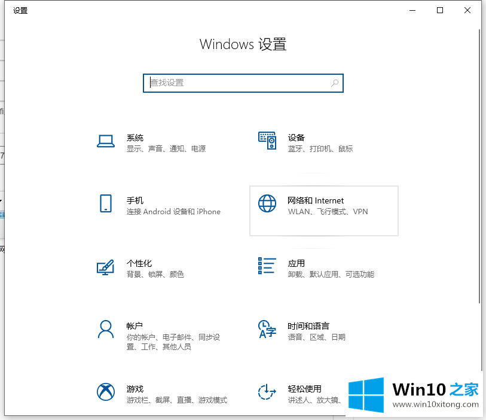The height and width of the screenshot is (420, 486).
Task: Open the 游戏 settings title
Action: pyautogui.click(x=135, y=389)
